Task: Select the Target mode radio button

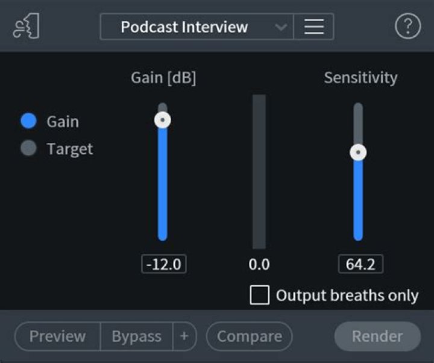Action: tap(29, 148)
